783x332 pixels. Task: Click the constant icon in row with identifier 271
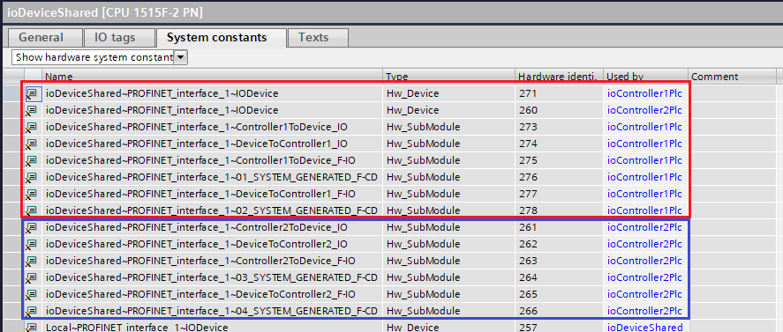coord(33,93)
